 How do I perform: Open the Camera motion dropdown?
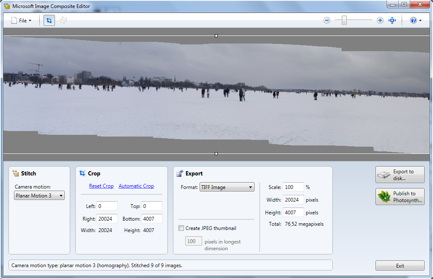point(39,196)
